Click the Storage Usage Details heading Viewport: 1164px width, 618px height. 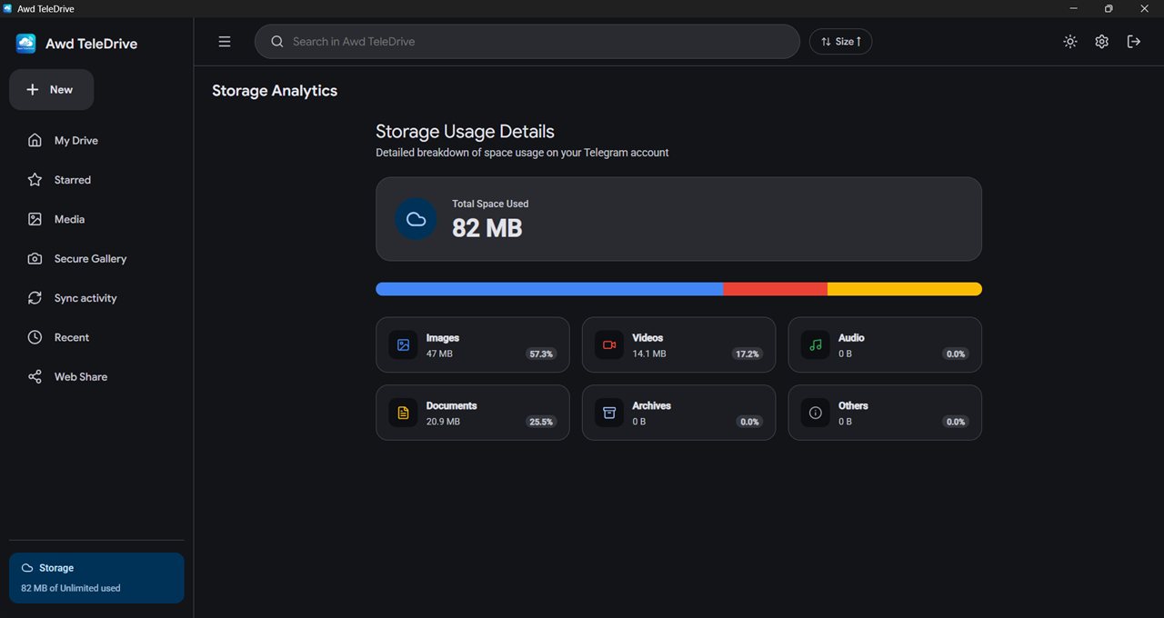point(465,132)
